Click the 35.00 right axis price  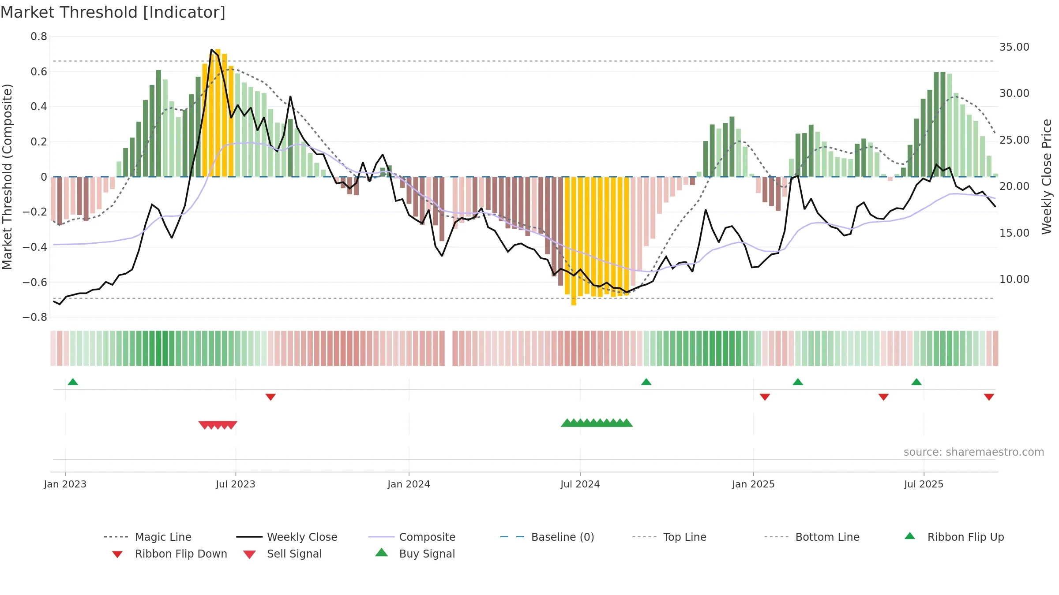[x=1014, y=47]
